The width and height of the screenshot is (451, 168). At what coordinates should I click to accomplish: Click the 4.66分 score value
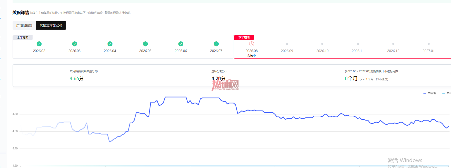pos(77,78)
